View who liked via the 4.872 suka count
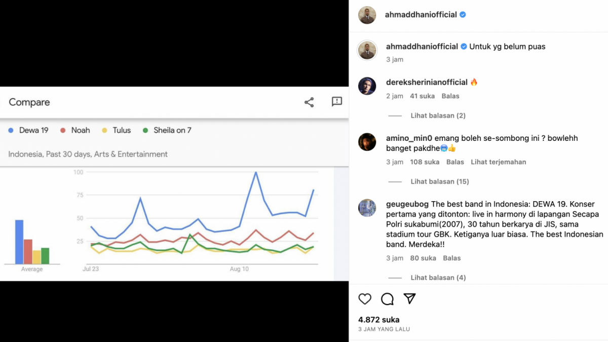This screenshot has width=608, height=342. click(378, 319)
